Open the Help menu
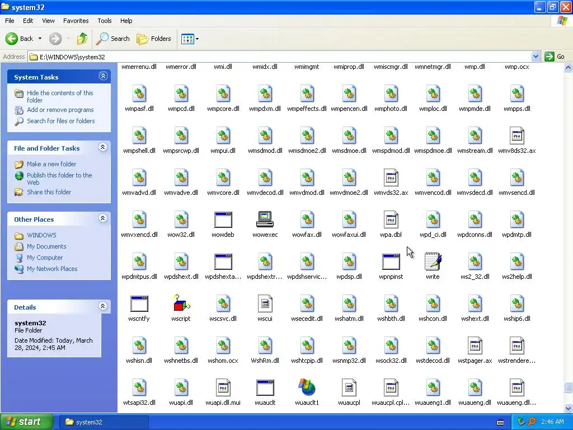The width and height of the screenshot is (573, 430). pyautogui.click(x=126, y=21)
